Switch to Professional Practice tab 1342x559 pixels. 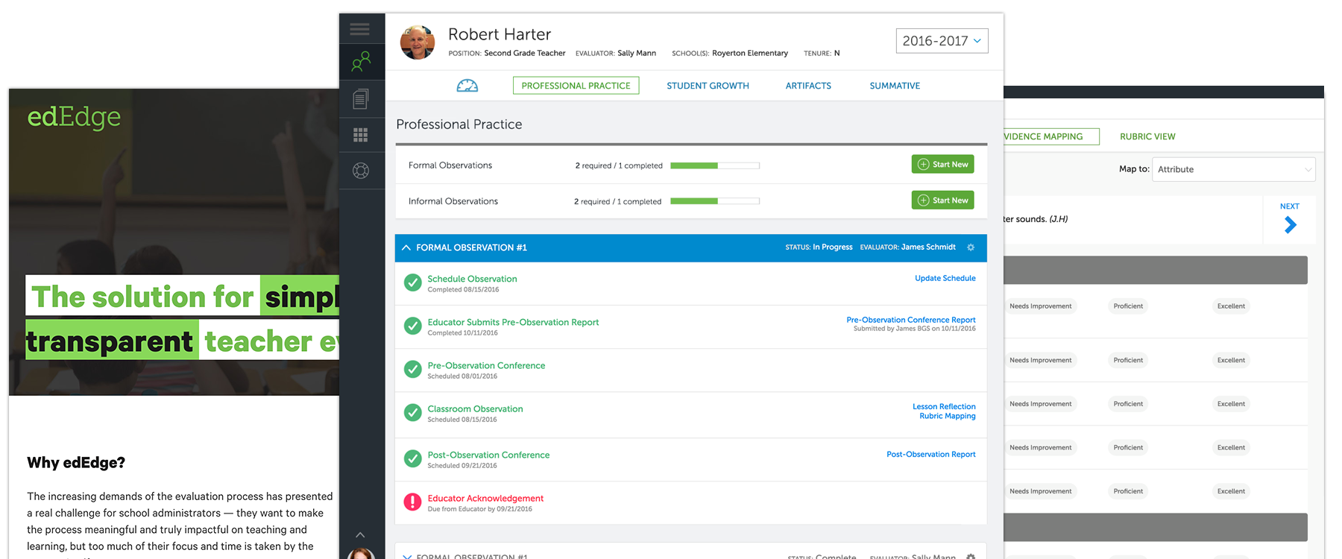[x=576, y=86]
